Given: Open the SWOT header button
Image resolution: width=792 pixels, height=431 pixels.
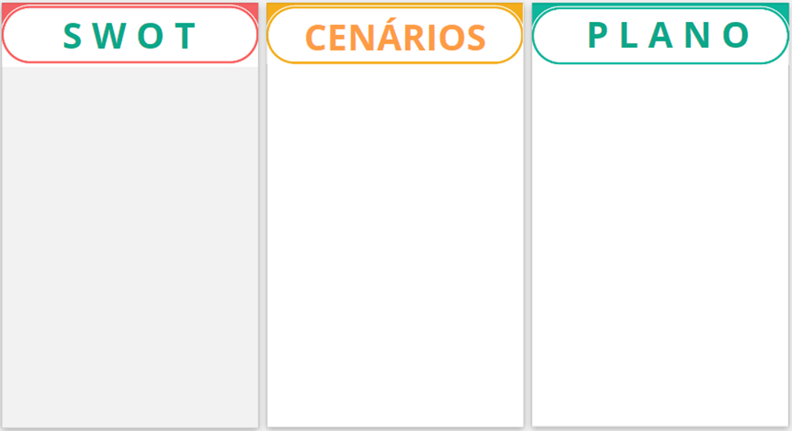Looking at the screenshot, I should pos(129,35).
